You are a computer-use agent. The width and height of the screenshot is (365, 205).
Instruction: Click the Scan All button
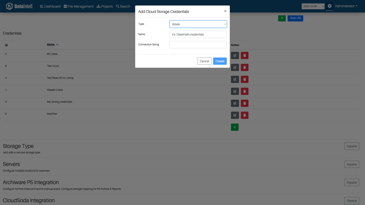(x=295, y=18)
